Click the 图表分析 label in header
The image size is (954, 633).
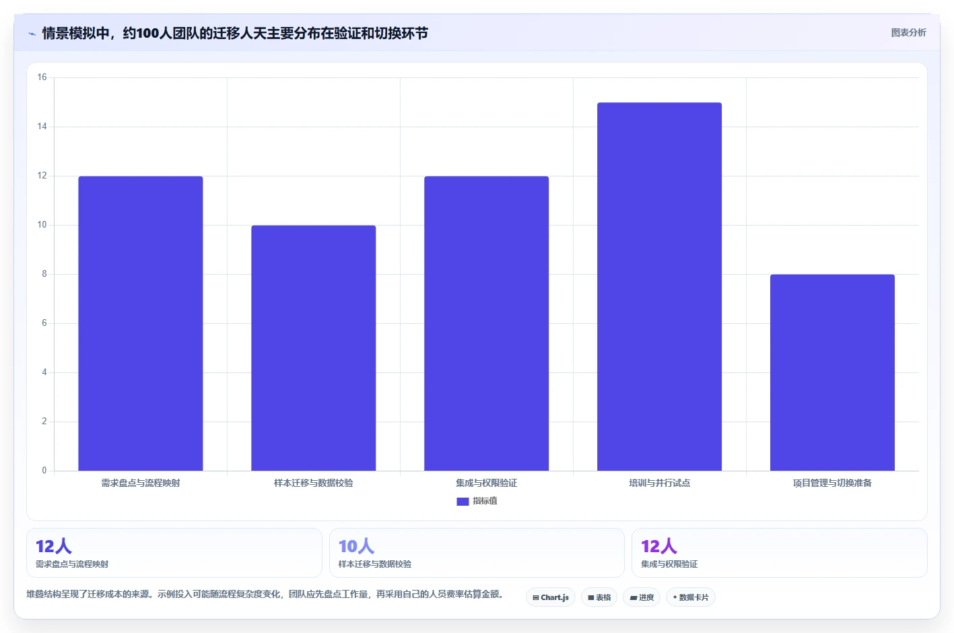point(908,32)
